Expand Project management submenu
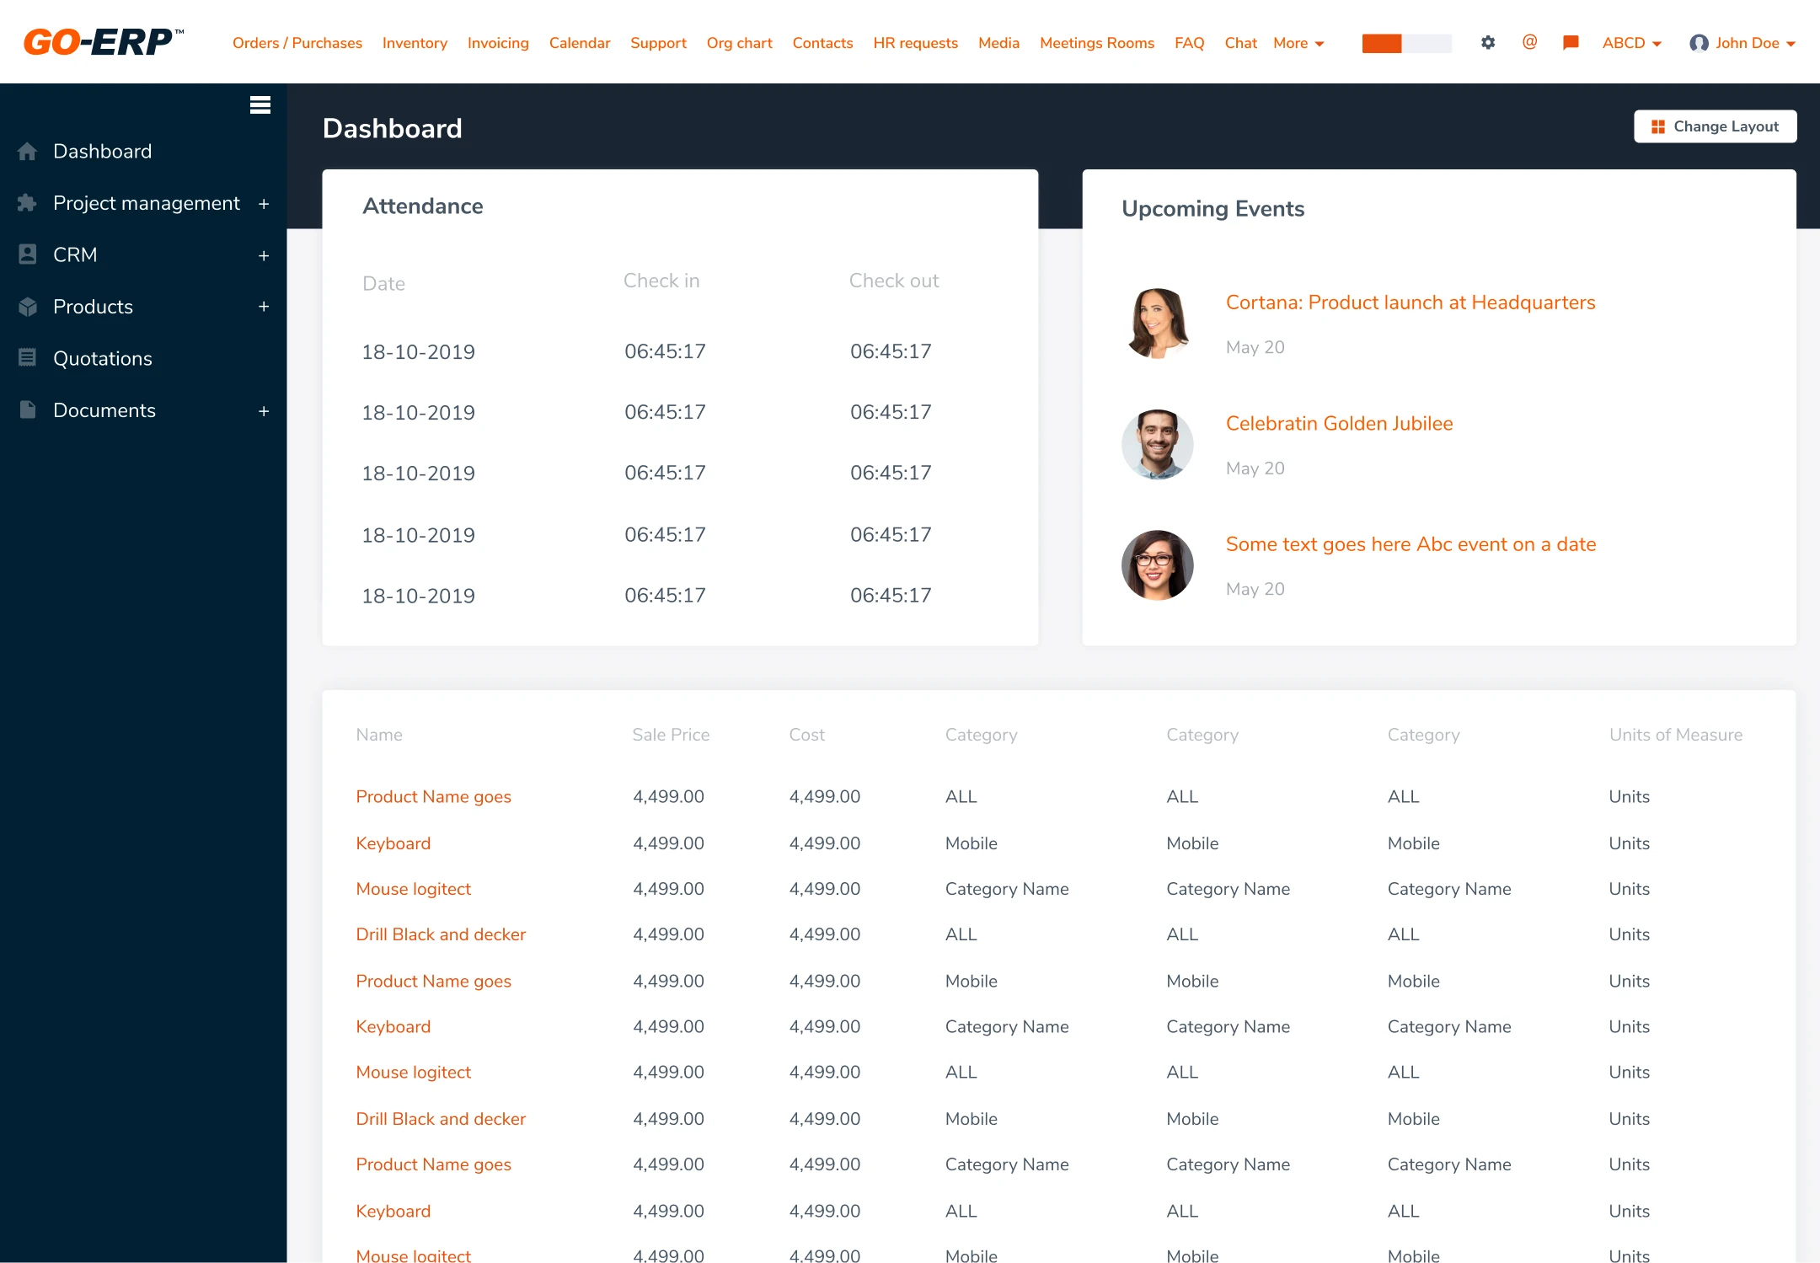This screenshot has width=1820, height=1263. (264, 204)
